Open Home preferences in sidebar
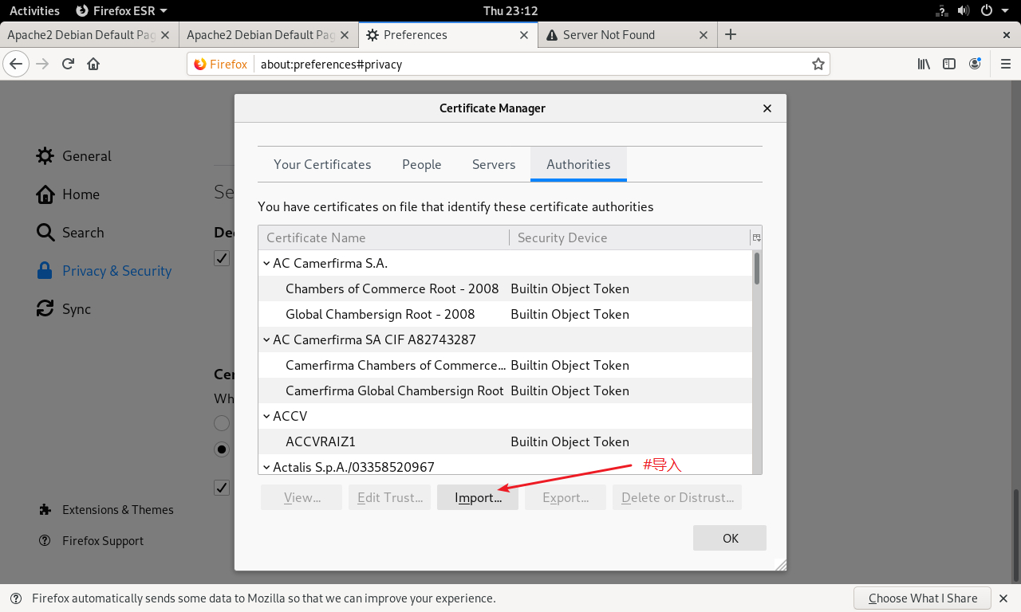 [x=69, y=194]
